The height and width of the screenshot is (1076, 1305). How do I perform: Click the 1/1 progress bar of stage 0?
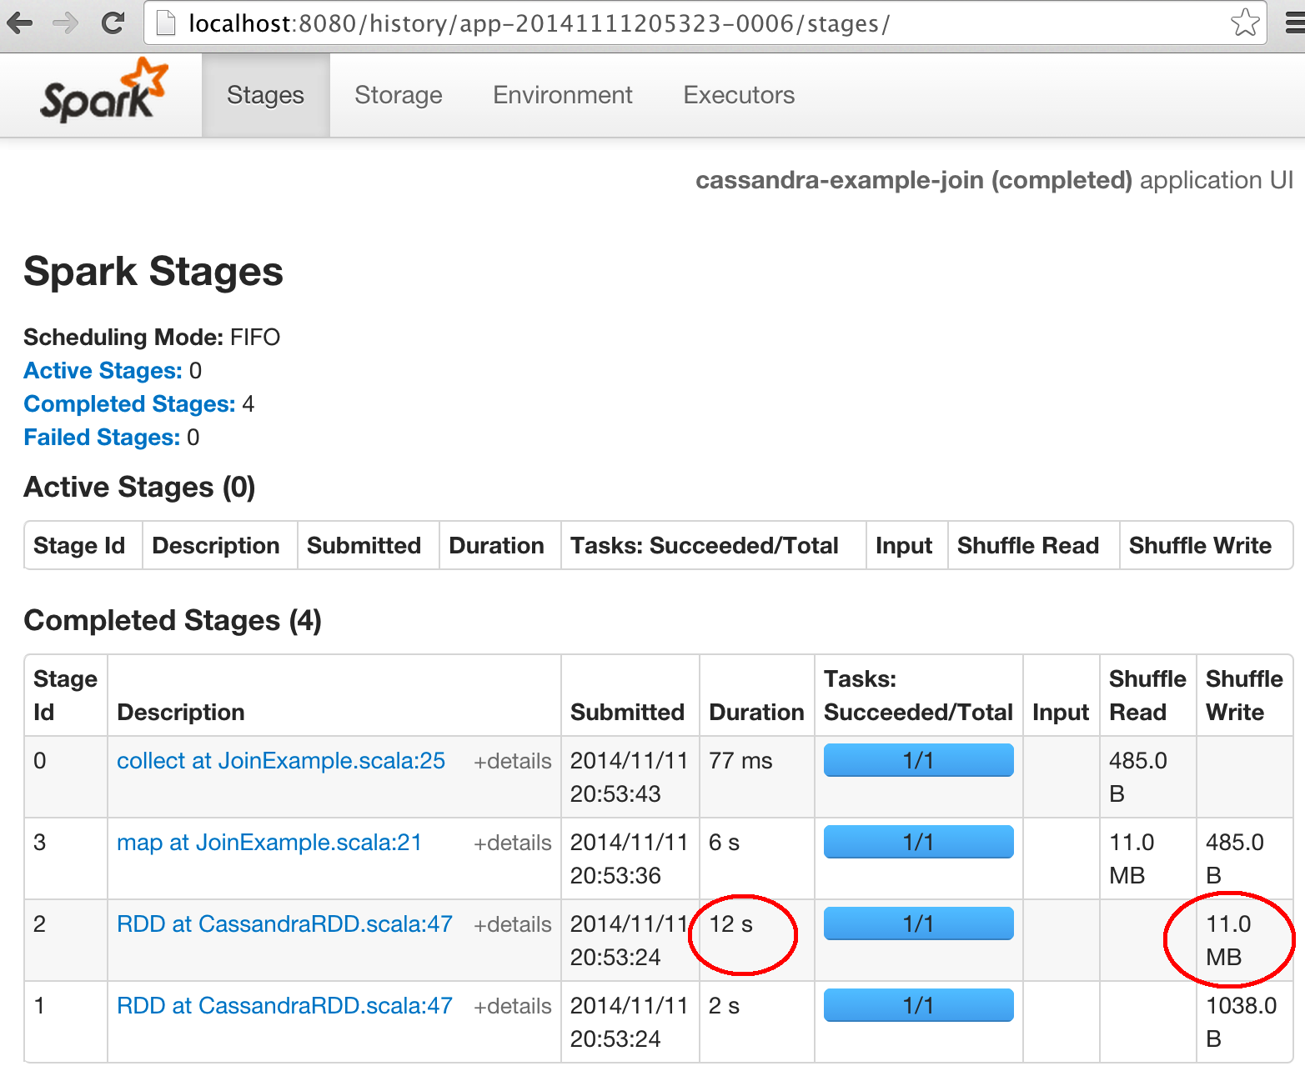tap(918, 760)
